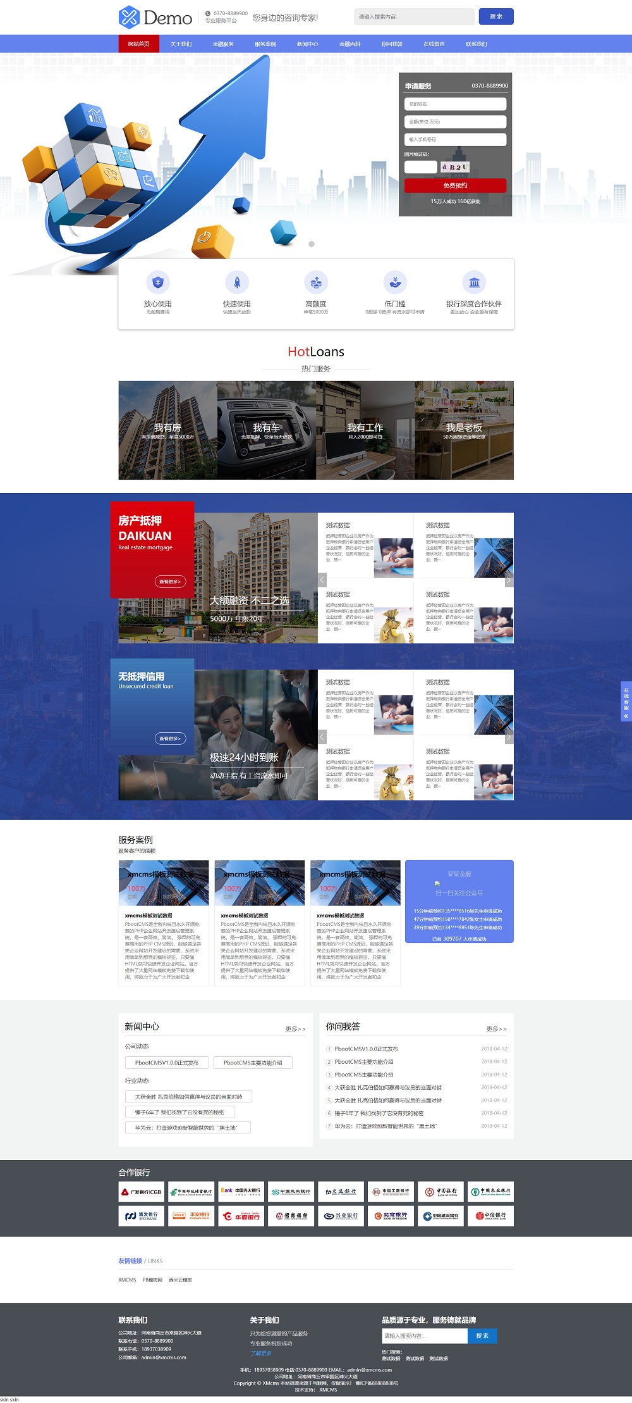The image size is (632, 1403).
Task: Focus the 输入手机号码 input field
Action: coord(455,140)
